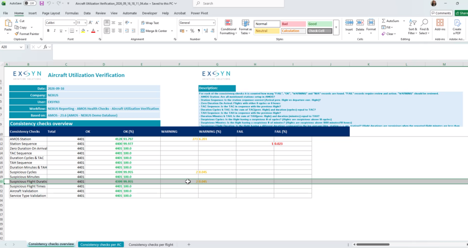Click the Save icon in the title bar
468x248 pixels.
pos(42,3)
